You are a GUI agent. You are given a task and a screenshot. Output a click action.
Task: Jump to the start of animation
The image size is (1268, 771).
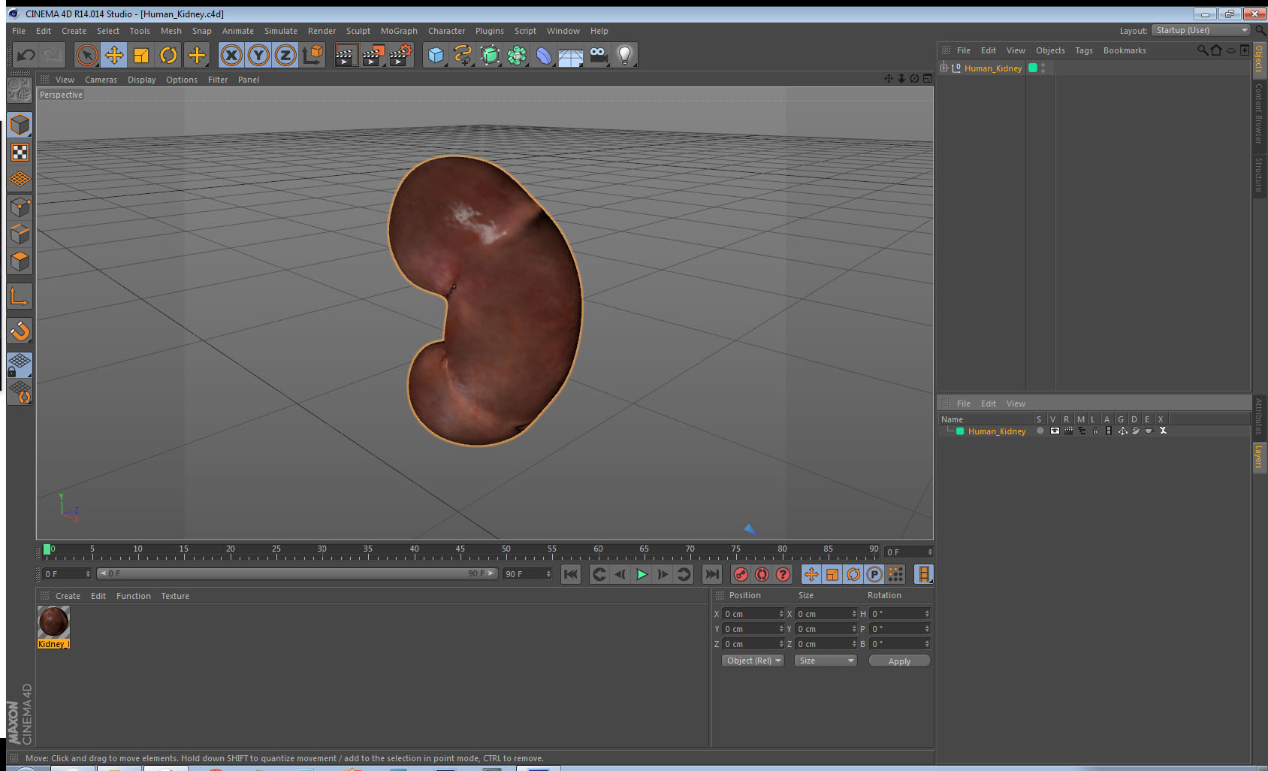click(x=571, y=574)
